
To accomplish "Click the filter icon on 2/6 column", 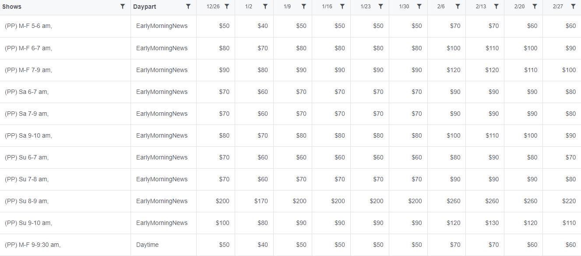I will [x=458, y=7].
